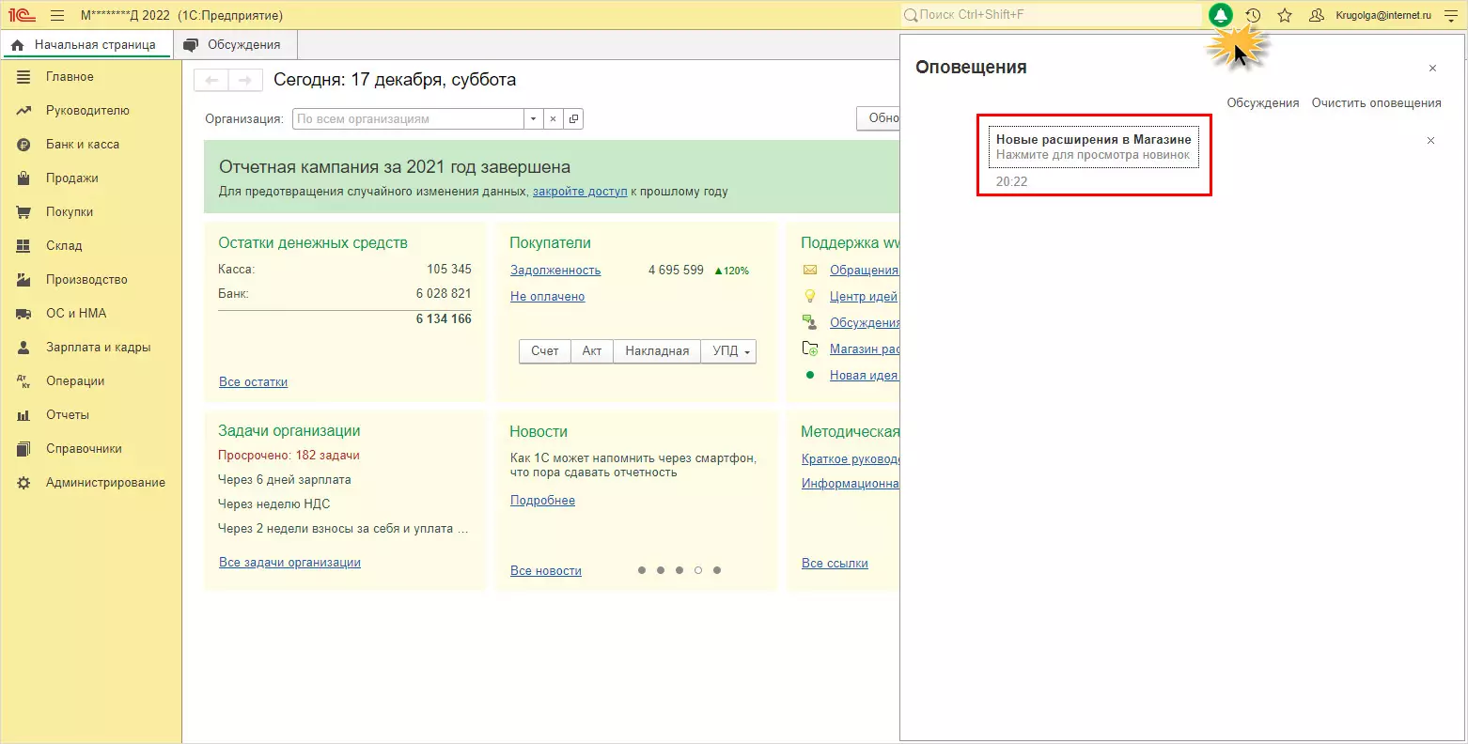The height and width of the screenshot is (744, 1468).
Task: Click the Через 6 дней зарплата task
Action: [284, 480]
